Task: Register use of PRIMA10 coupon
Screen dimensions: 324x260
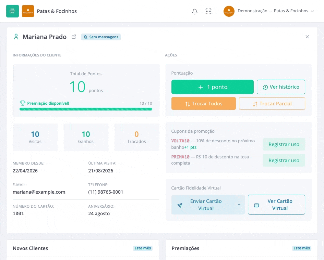Action: (284, 160)
